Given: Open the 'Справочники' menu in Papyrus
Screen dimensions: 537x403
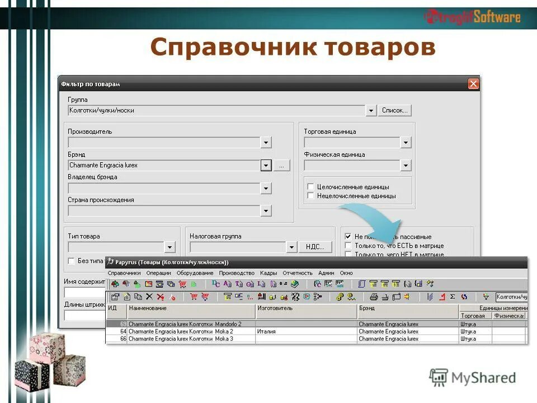Looking at the screenshot, I should click(x=124, y=273).
